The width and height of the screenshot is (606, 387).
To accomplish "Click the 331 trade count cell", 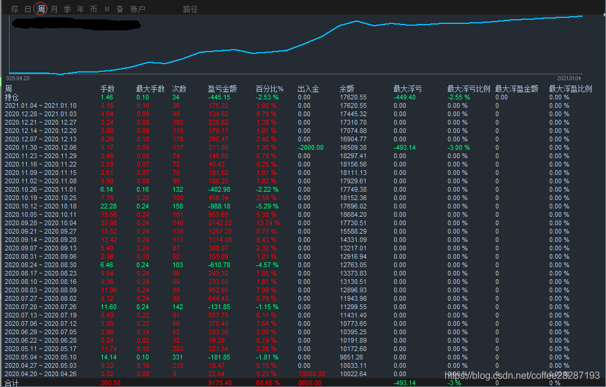I will (x=178, y=357).
